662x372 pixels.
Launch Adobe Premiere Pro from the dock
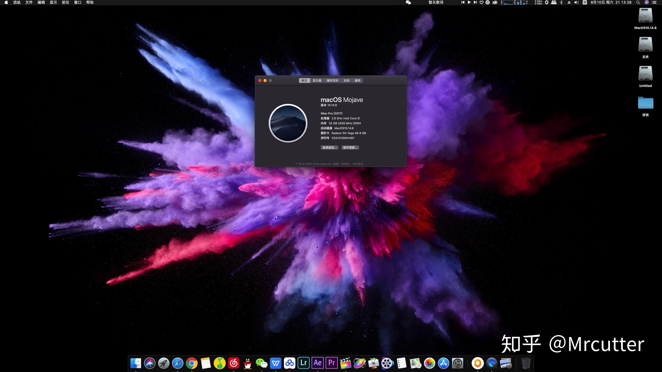[331, 363]
